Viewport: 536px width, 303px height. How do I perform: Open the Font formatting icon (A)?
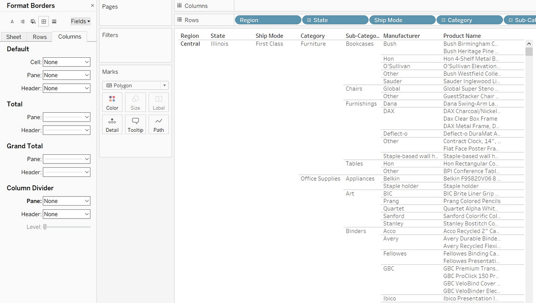[x=12, y=21]
